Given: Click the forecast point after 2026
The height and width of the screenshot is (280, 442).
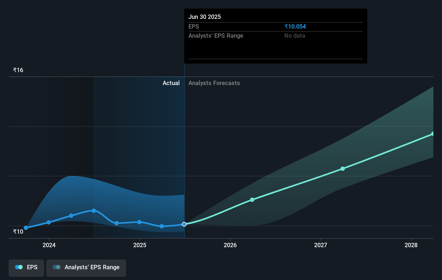Looking at the screenshot, I should (x=252, y=200).
